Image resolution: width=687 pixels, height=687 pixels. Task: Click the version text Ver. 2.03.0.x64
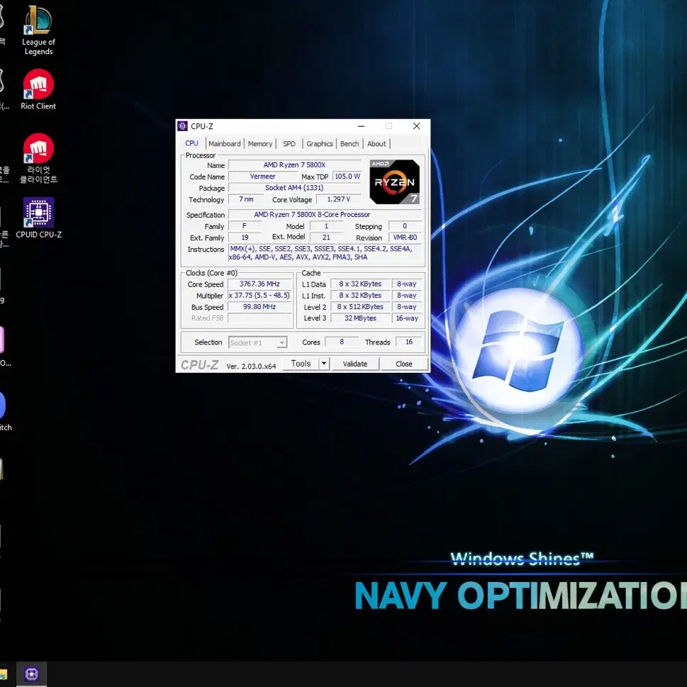tap(251, 367)
